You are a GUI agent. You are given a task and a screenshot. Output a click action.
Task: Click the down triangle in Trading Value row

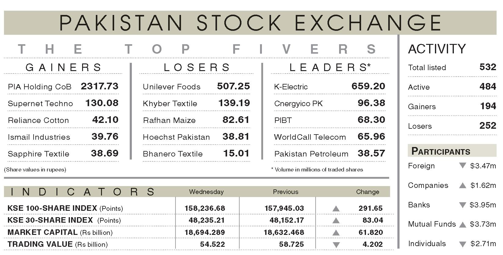[336, 245]
